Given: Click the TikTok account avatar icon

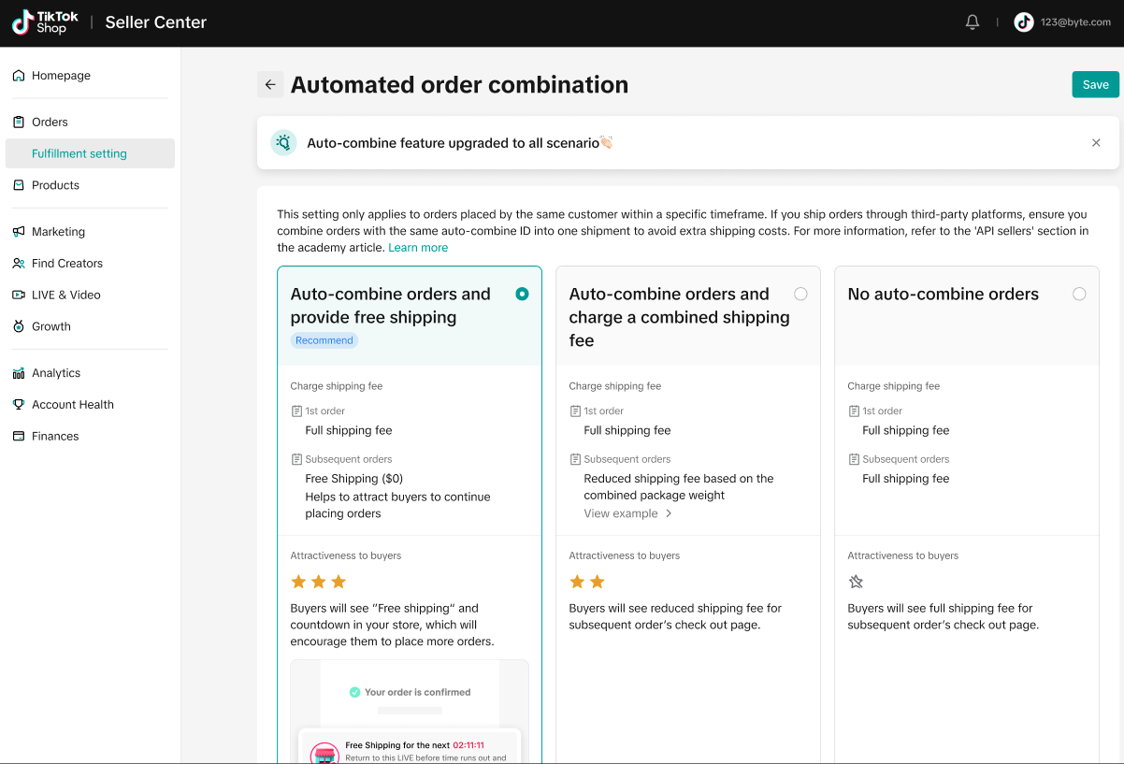Looking at the screenshot, I should pyautogui.click(x=1024, y=22).
